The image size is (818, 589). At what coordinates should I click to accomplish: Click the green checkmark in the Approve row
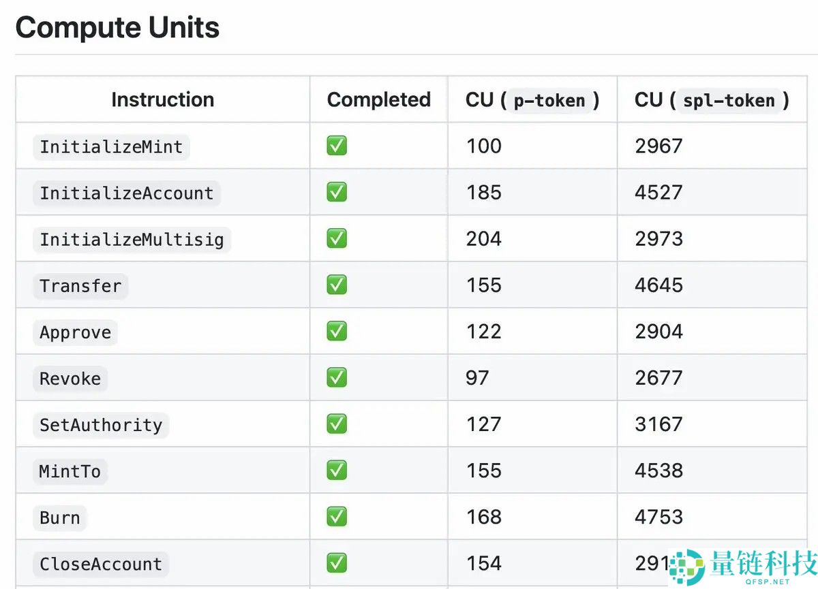pyautogui.click(x=337, y=331)
